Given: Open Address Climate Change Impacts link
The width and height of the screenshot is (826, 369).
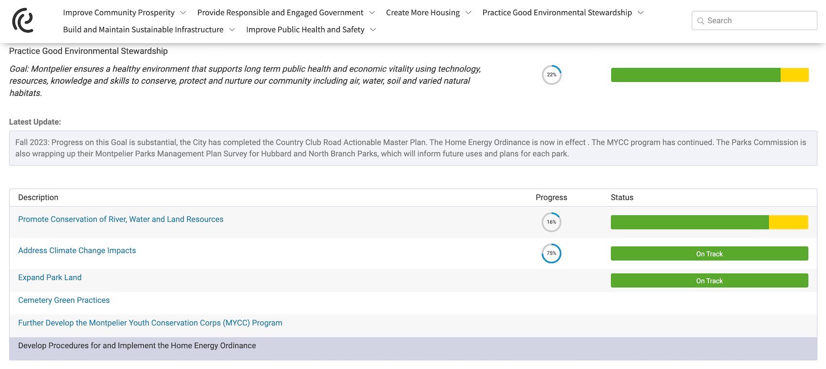Looking at the screenshot, I should tap(77, 250).
